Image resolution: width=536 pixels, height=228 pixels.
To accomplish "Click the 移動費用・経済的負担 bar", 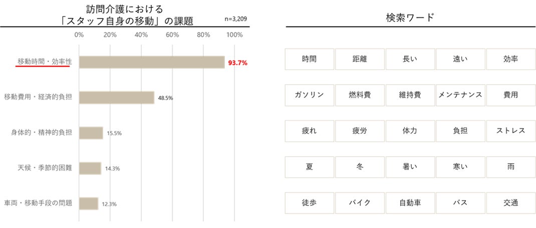I will [116, 97].
